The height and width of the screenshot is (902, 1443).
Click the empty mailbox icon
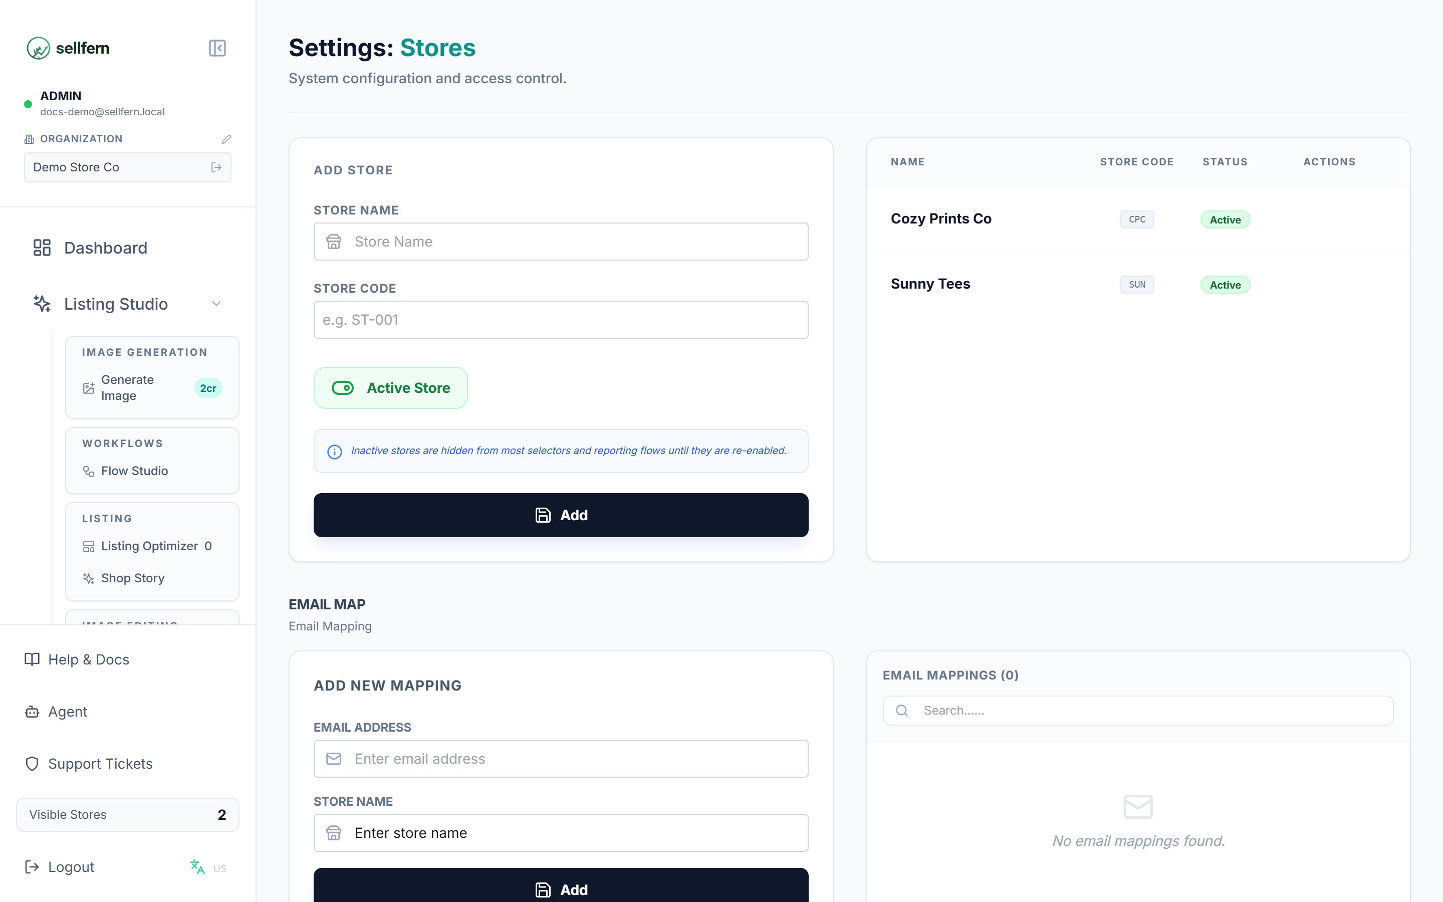click(1138, 807)
